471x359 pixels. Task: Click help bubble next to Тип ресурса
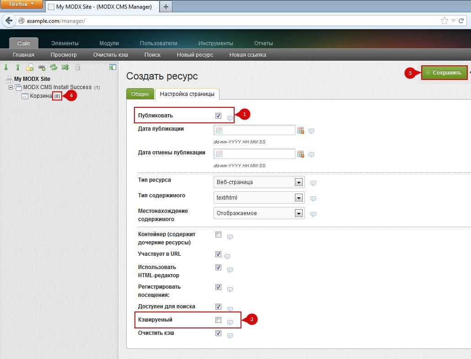click(313, 183)
